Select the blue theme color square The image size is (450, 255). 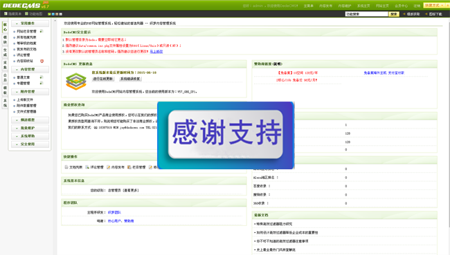(53, 14)
